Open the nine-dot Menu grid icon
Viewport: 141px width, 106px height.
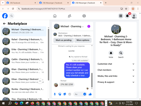click(x=121, y=16)
